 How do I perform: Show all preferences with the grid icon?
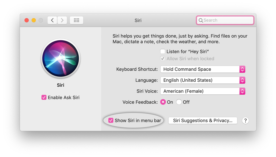point(76,20)
